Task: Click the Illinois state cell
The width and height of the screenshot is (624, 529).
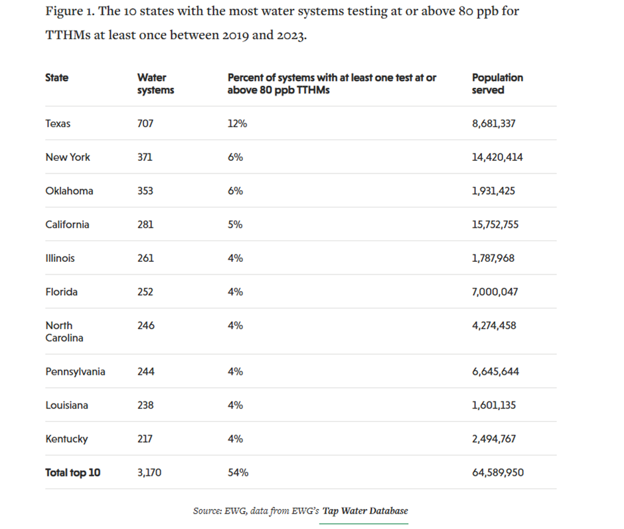Action: pos(60,258)
